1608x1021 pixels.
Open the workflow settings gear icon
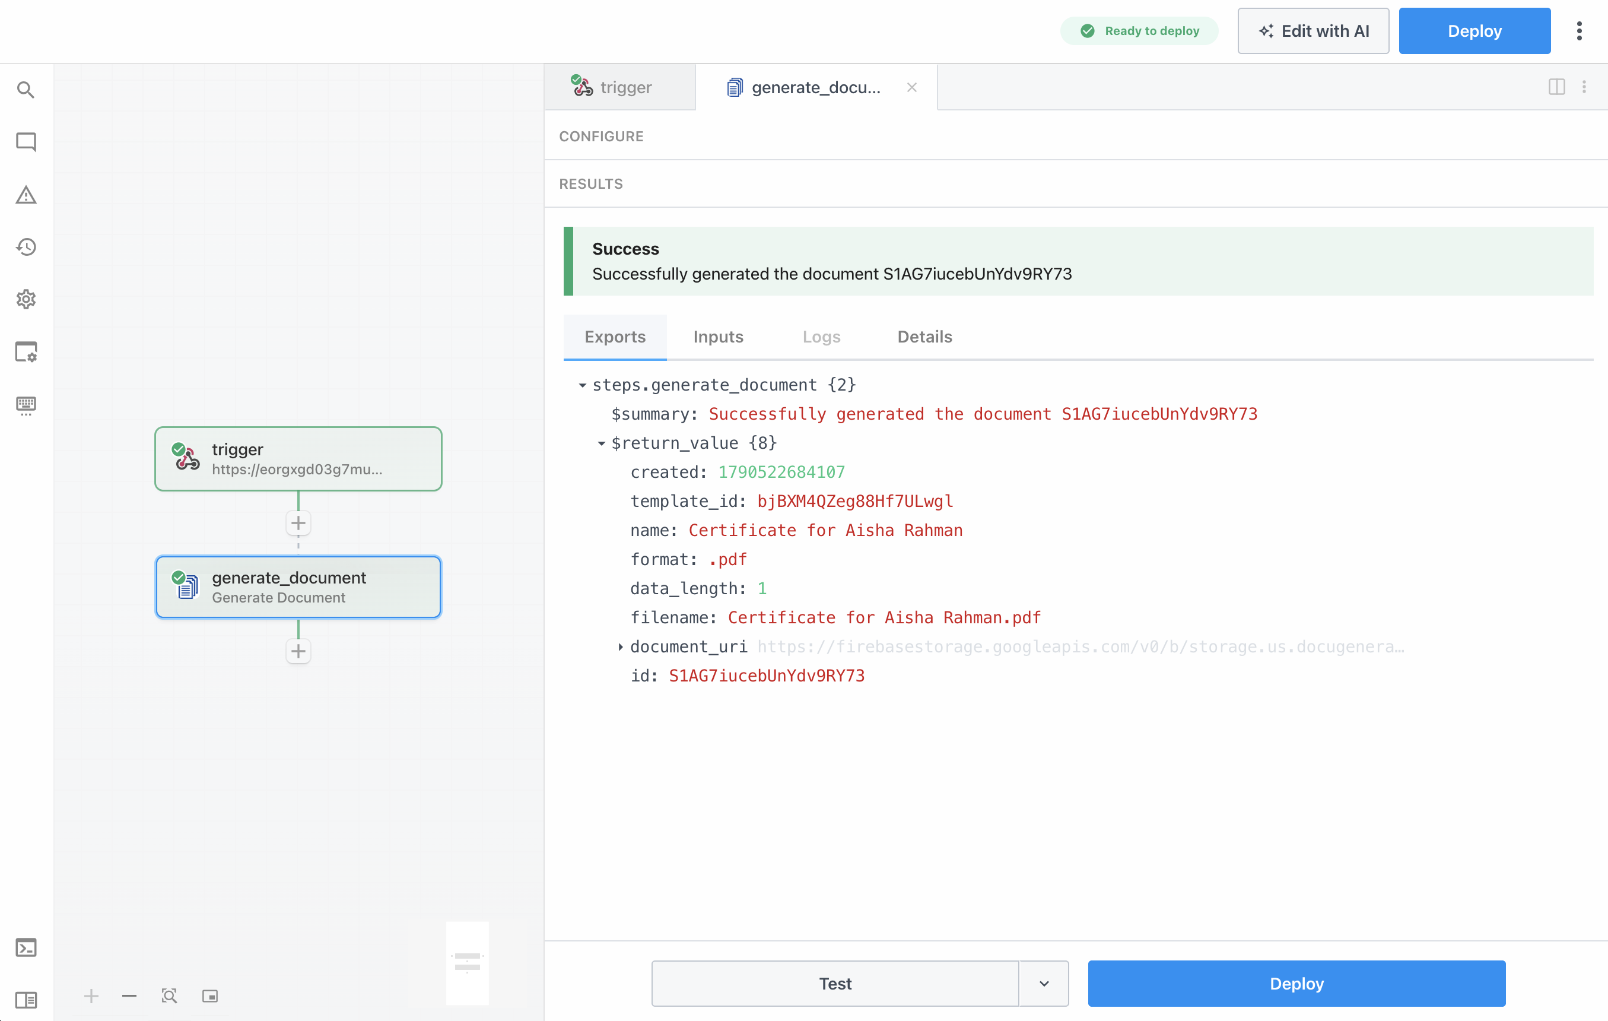tap(26, 299)
